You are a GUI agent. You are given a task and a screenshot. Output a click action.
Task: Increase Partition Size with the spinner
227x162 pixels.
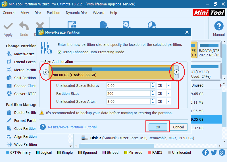click(x=153, y=92)
